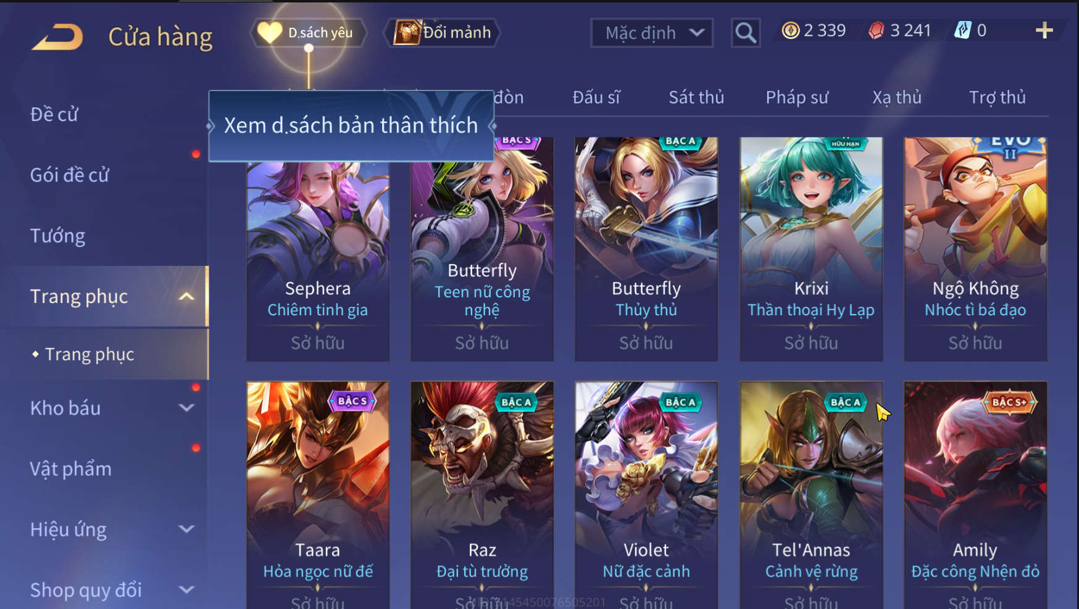
Task: Open D.sách yêu heart wishlist
Action: (307, 33)
